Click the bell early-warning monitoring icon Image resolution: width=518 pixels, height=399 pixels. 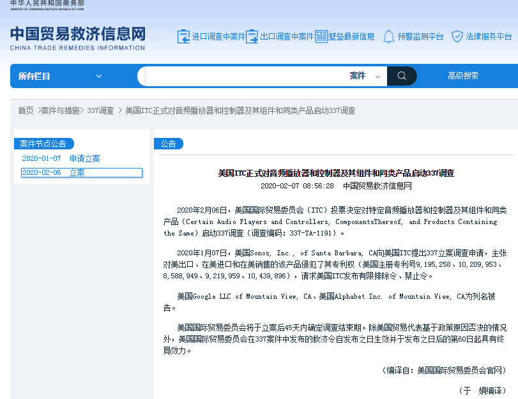(389, 36)
